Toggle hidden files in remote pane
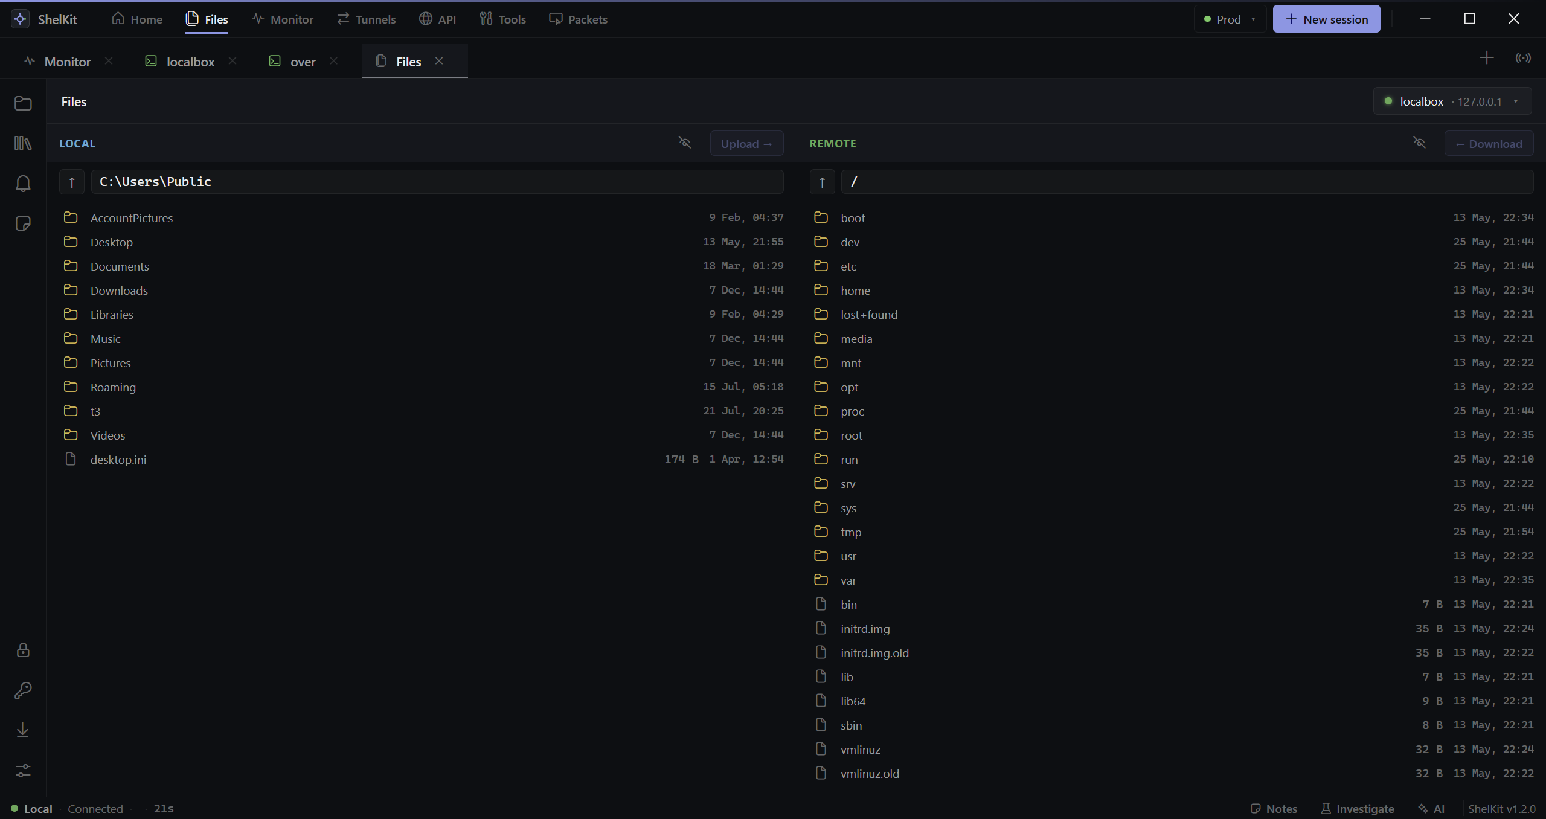This screenshot has width=1546, height=819. (1419, 143)
